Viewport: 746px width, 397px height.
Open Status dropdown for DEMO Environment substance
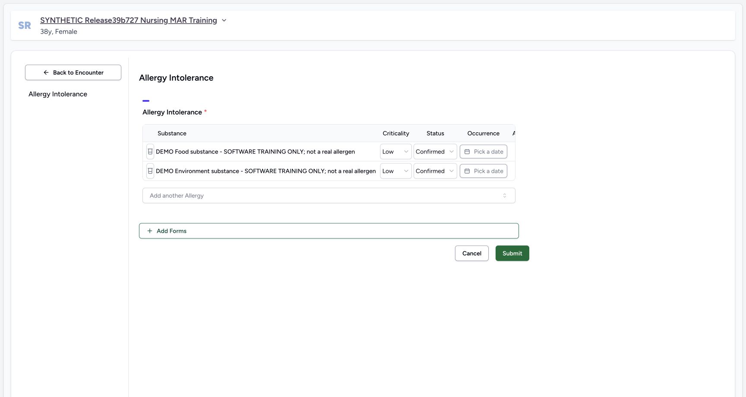[435, 171]
